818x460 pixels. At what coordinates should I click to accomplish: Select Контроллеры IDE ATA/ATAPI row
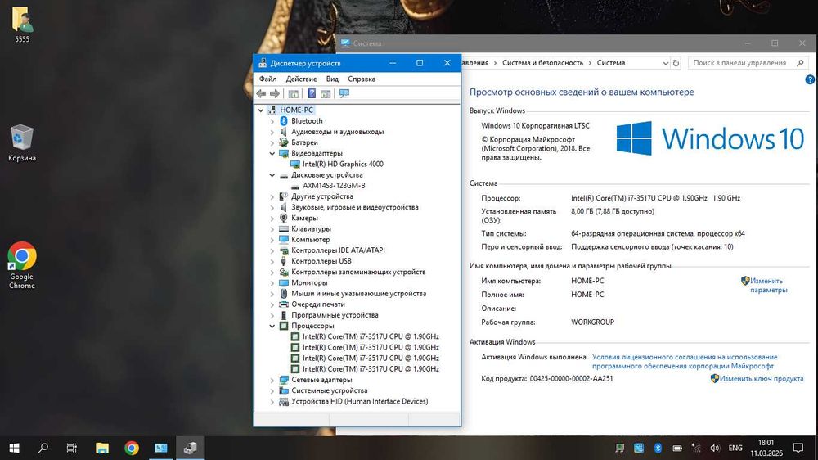click(338, 250)
